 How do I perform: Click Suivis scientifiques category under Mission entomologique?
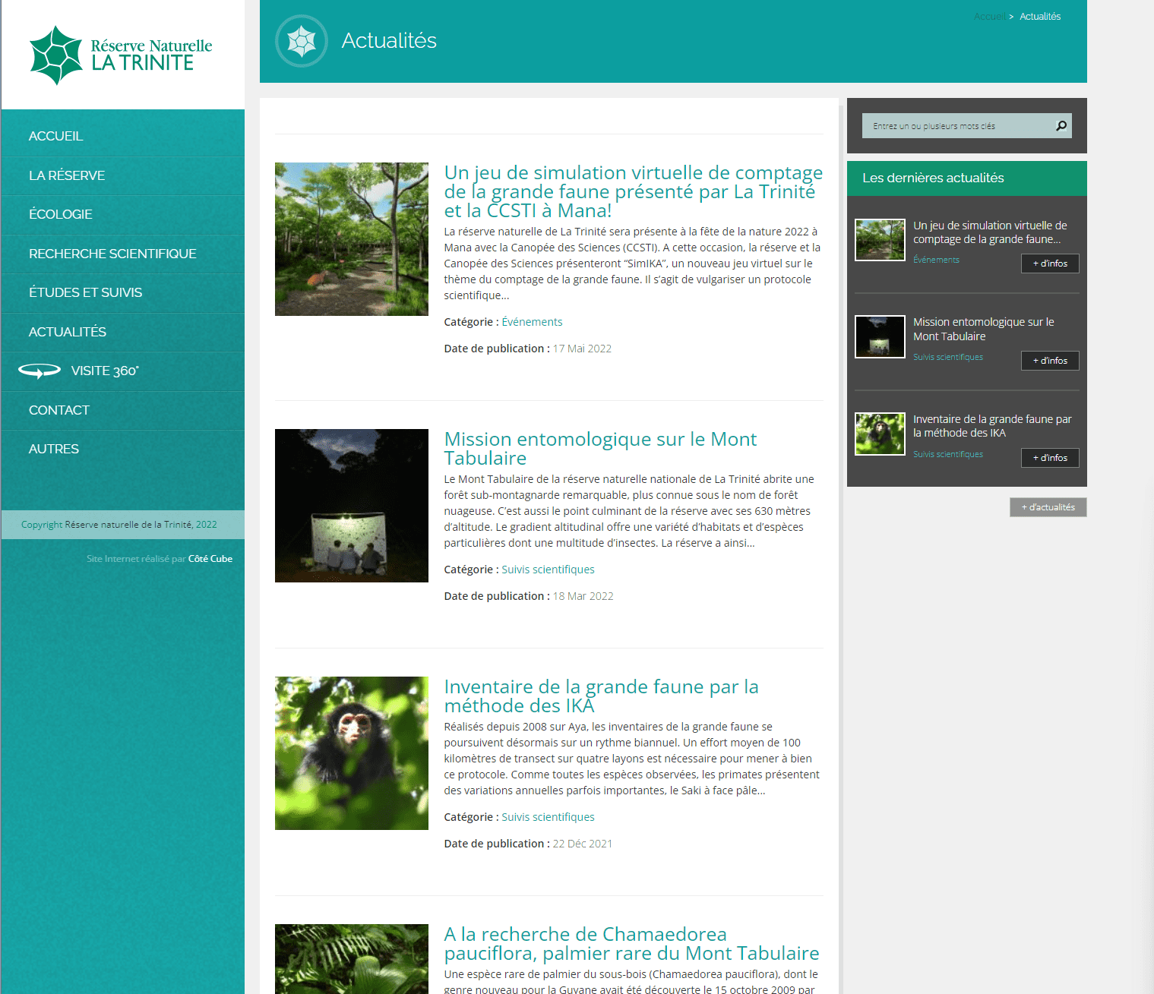[x=548, y=570]
